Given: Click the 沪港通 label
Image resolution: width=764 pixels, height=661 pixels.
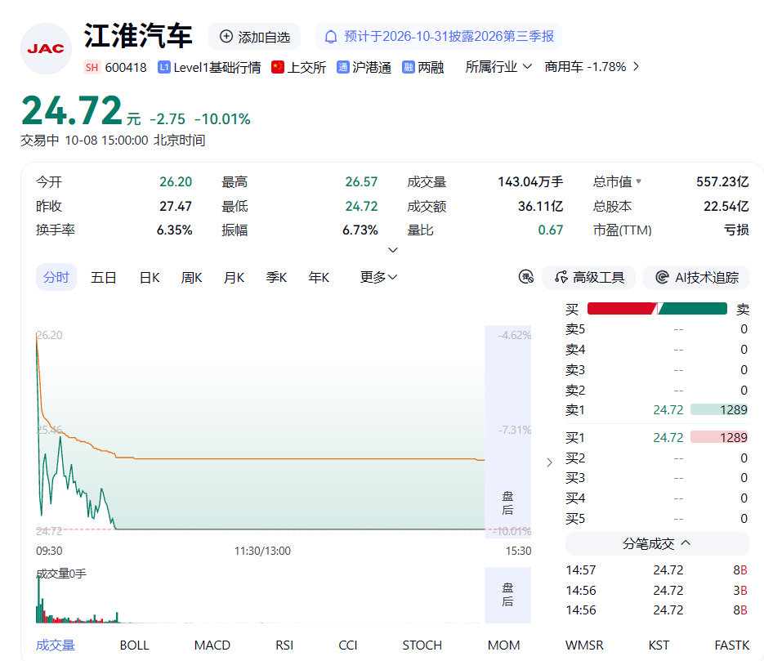Looking at the screenshot, I should 372,67.
